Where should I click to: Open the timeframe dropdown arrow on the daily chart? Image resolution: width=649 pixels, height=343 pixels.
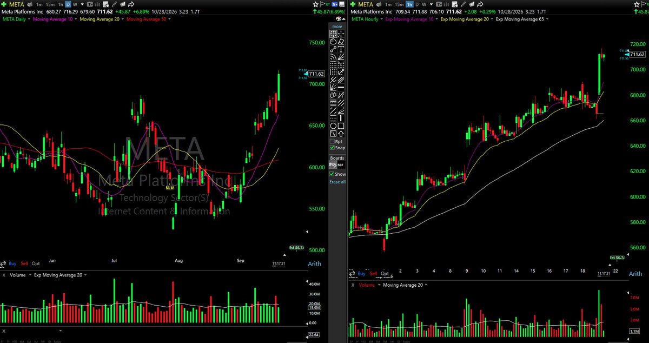pos(82,4)
